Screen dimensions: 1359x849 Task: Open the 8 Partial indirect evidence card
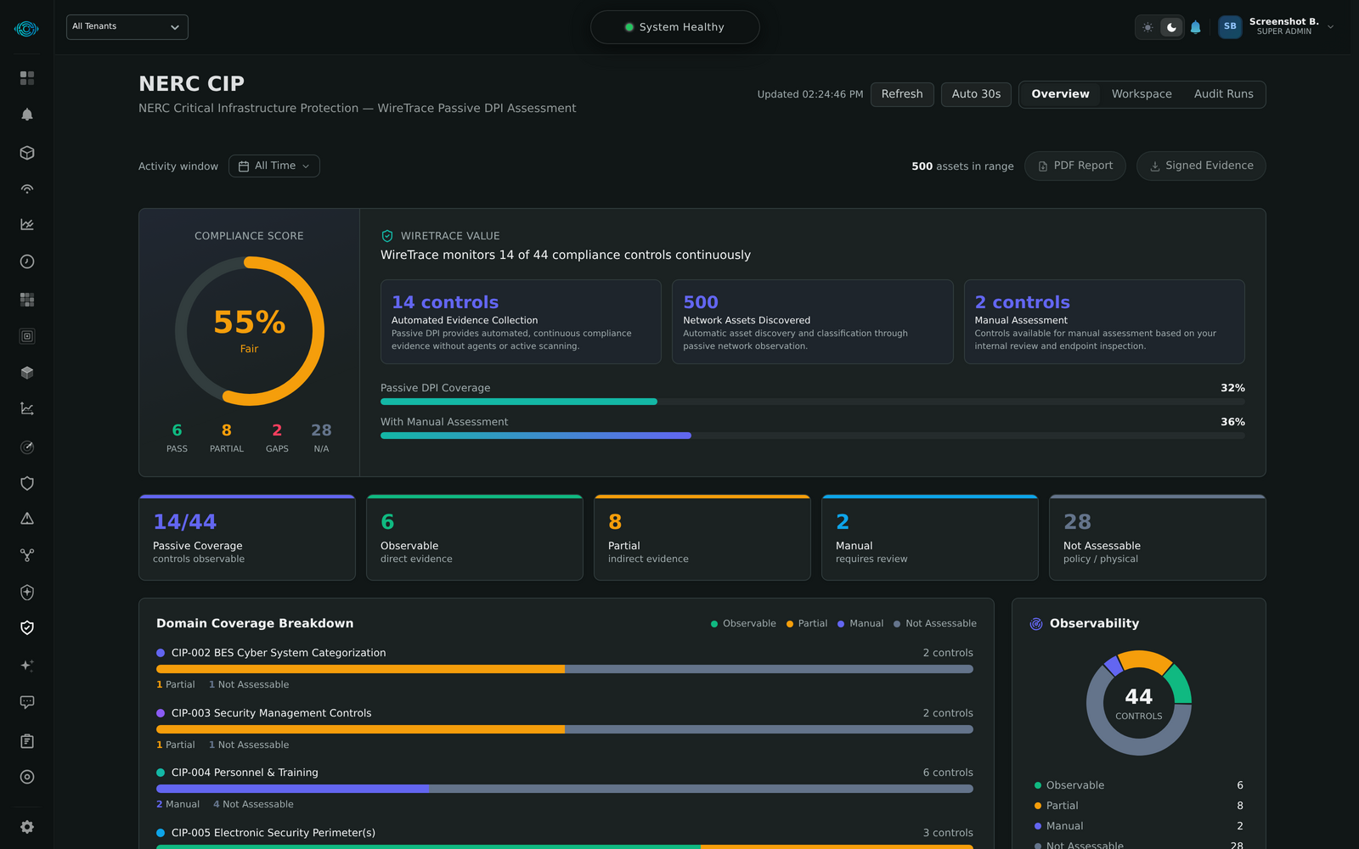click(702, 537)
